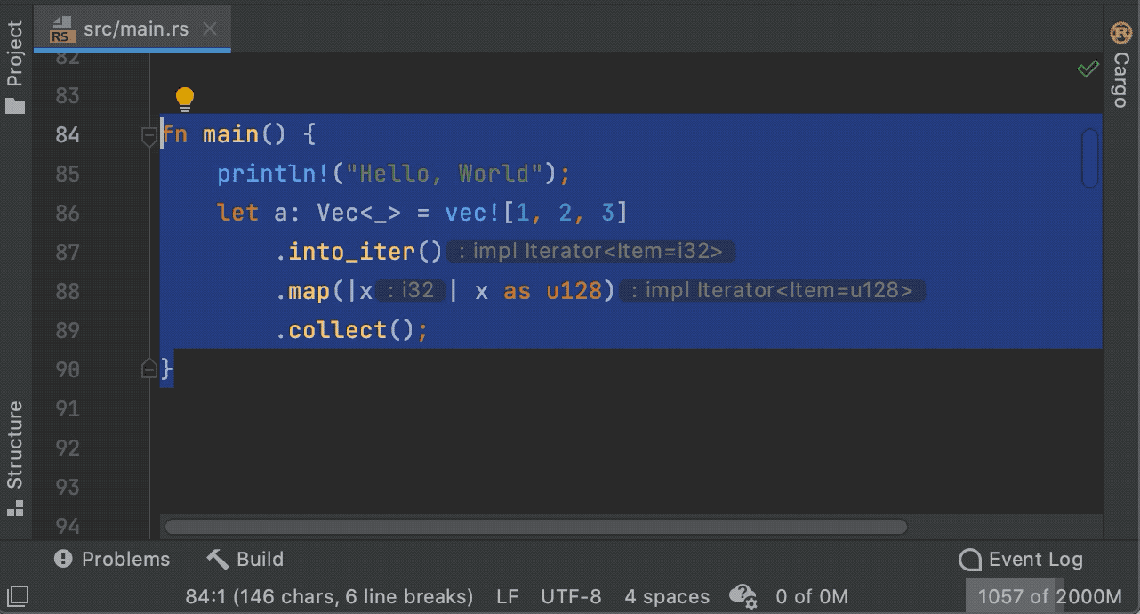Click the tool window layout icon bottom-left
The width and height of the screenshot is (1140, 614).
(x=18, y=596)
